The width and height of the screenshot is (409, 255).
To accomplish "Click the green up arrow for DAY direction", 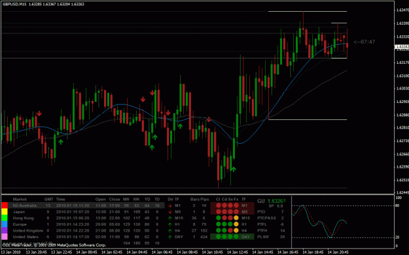I will click(170, 237).
